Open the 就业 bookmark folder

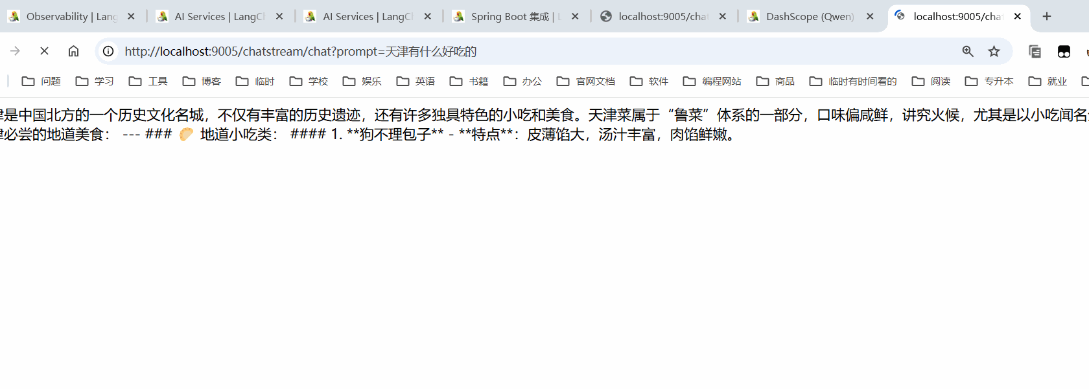1048,81
